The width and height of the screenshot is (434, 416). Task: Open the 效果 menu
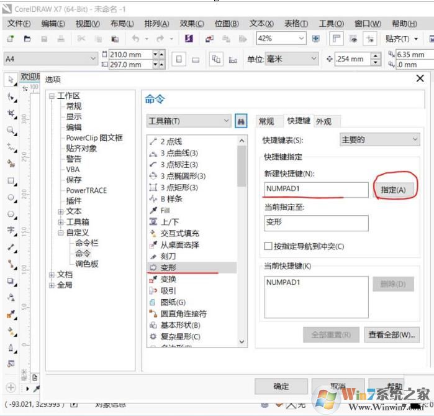click(192, 24)
